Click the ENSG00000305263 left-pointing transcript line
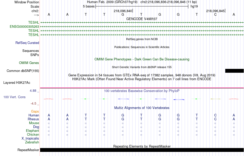Viewport: 244px width, 156px height. [x=142, y=27]
